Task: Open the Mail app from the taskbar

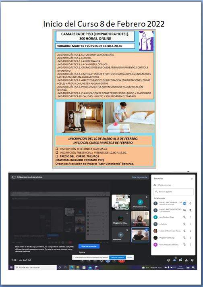Action: 90,267
